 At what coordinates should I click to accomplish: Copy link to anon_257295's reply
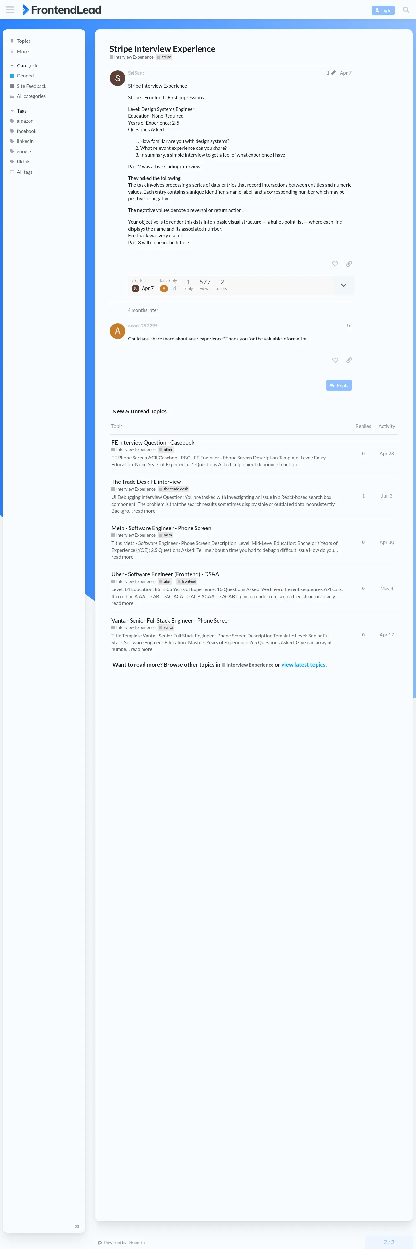(349, 360)
